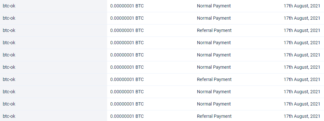Click the date in the first row
The image size is (324, 121).
302,6
